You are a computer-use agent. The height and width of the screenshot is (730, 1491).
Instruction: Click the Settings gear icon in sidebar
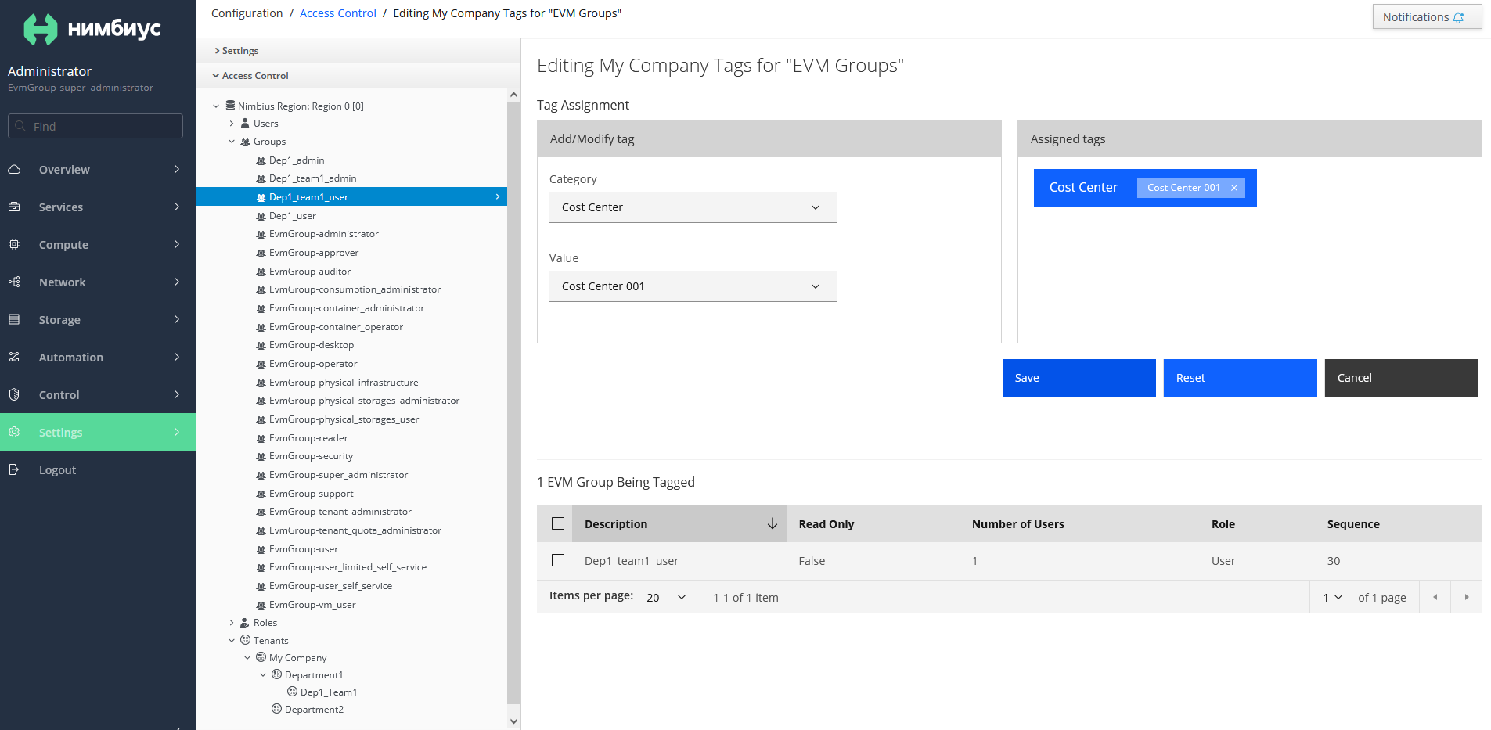click(14, 432)
